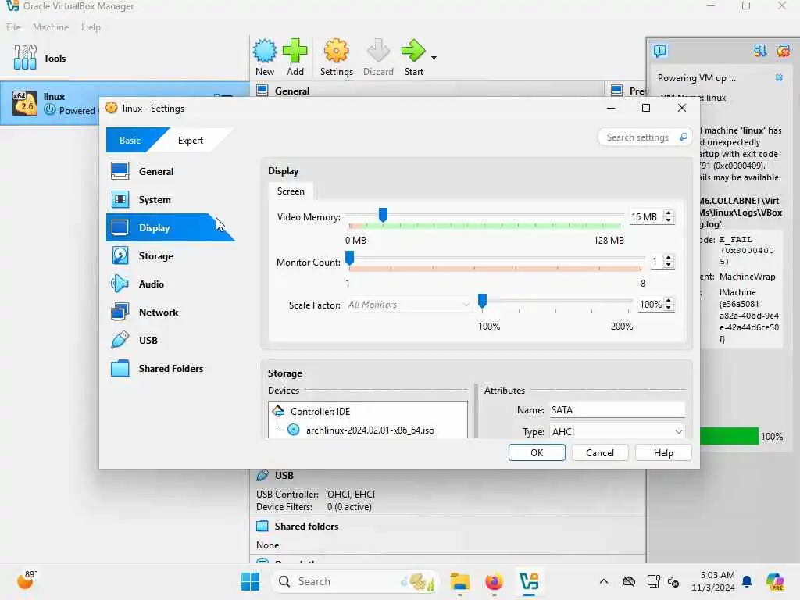
Task: Confirm settings with the OK button
Action: pyautogui.click(x=537, y=452)
